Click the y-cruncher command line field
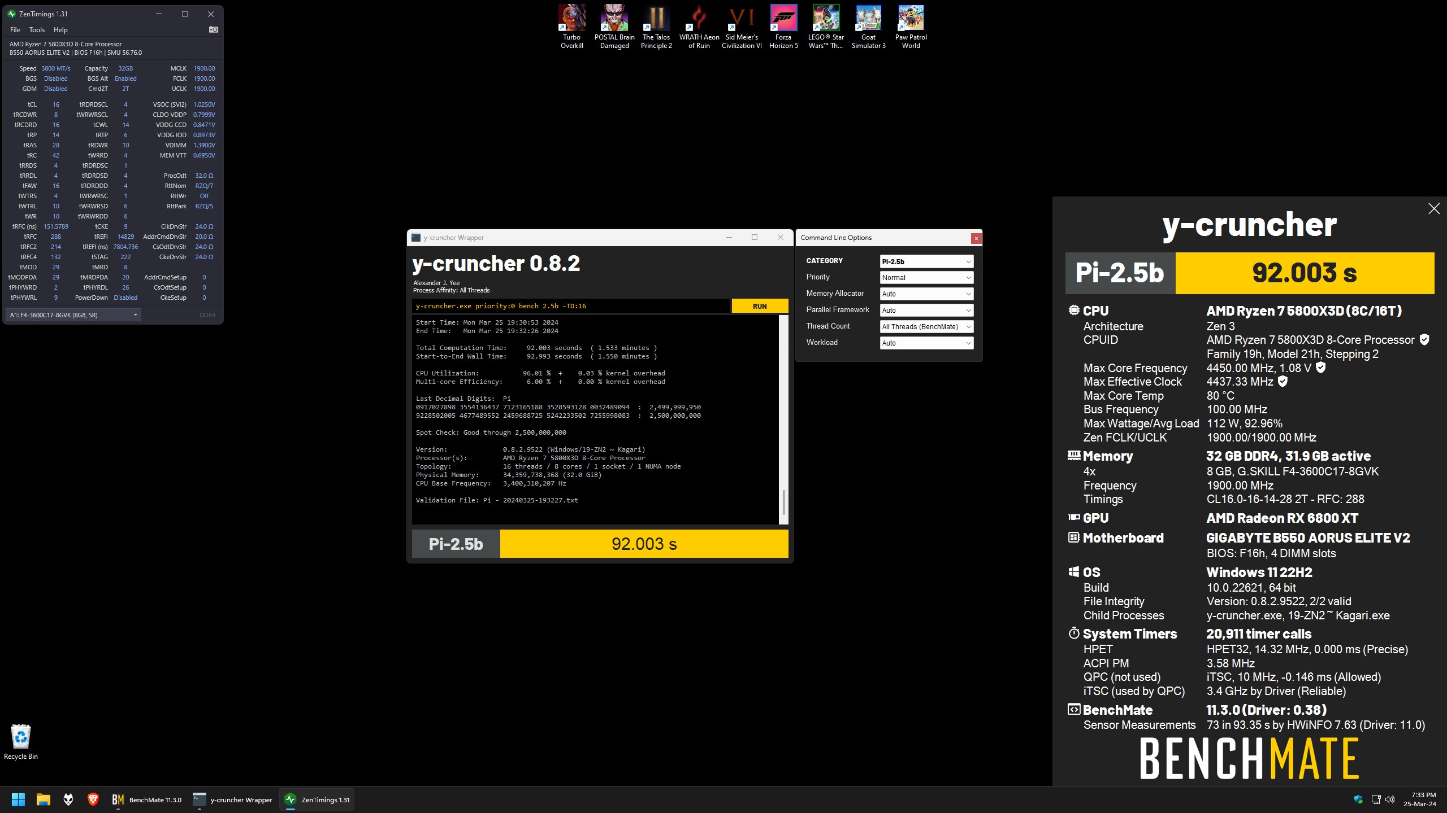1447x813 pixels. point(570,306)
